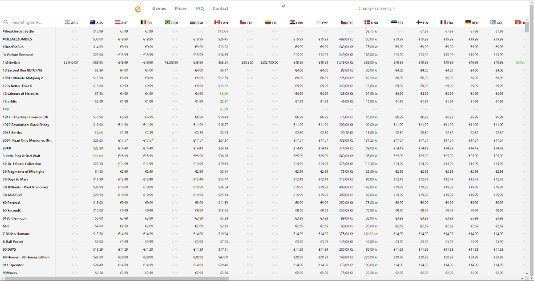The image size is (534, 281).
Task: Select the 12 orbits game row
Action: (10, 102)
